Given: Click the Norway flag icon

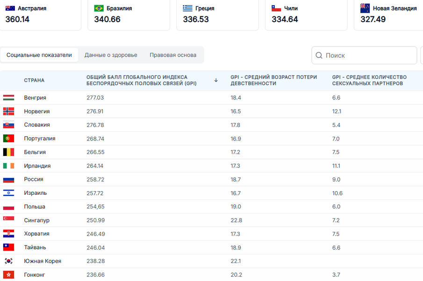Looking at the screenshot, I should point(8,111).
